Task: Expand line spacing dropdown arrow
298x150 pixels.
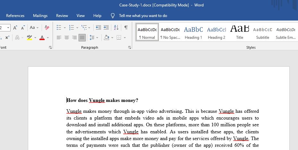Action: pyautogui.click(x=97, y=37)
